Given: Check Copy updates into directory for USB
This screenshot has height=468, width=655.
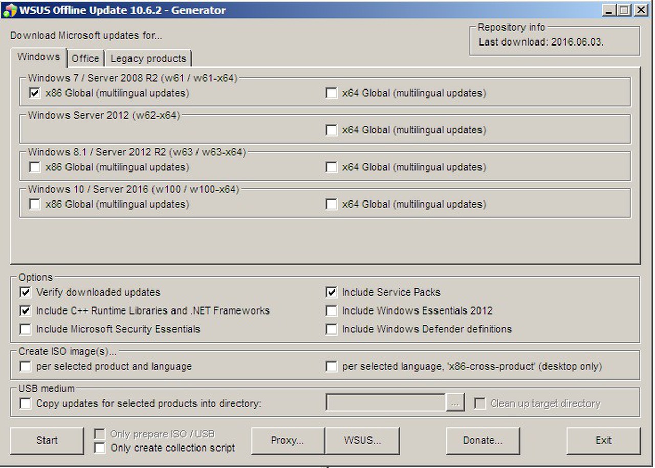Looking at the screenshot, I should coord(25,404).
